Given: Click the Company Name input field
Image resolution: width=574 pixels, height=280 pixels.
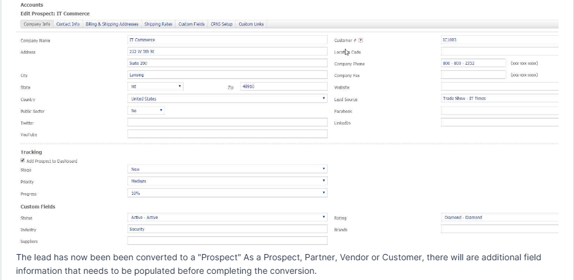Looking at the screenshot, I should click(227, 40).
